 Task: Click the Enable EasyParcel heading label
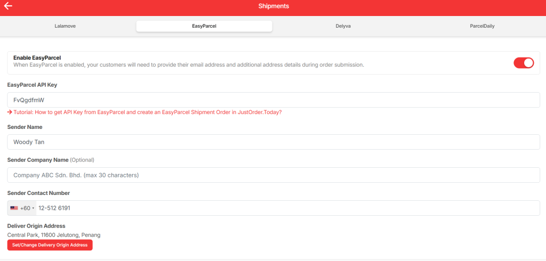coord(37,58)
